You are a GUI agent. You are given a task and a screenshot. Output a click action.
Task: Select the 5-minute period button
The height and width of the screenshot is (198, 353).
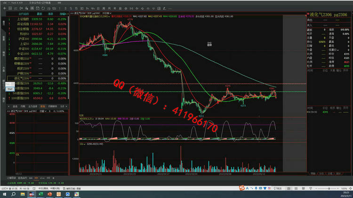[x=71, y=8]
